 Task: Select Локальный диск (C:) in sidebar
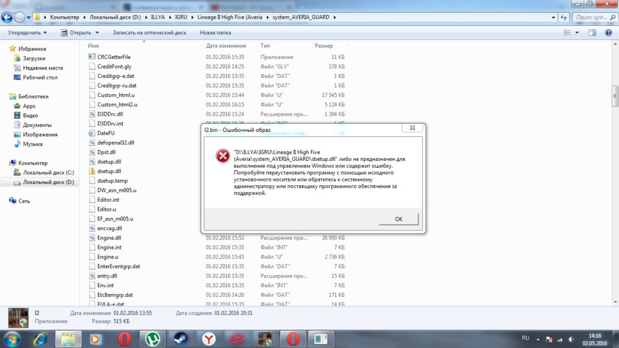point(48,173)
